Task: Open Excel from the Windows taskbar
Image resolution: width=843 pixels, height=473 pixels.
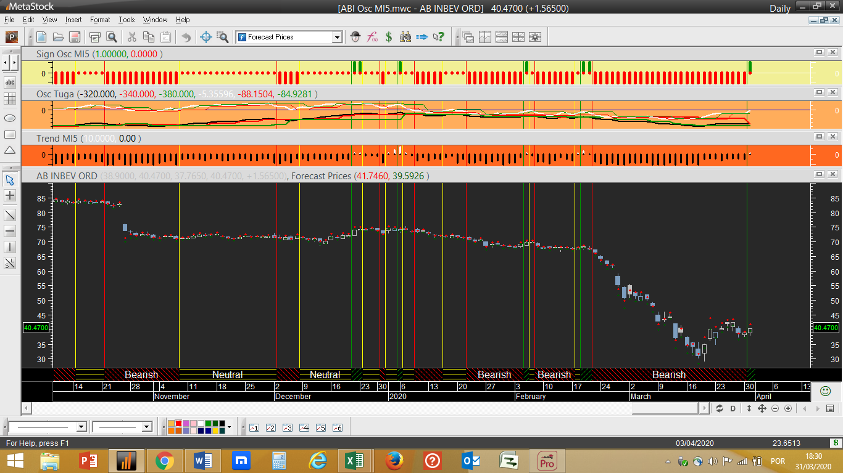Action: coord(355,461)
